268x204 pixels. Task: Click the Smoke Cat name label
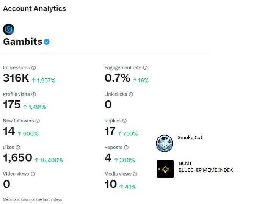190,138
